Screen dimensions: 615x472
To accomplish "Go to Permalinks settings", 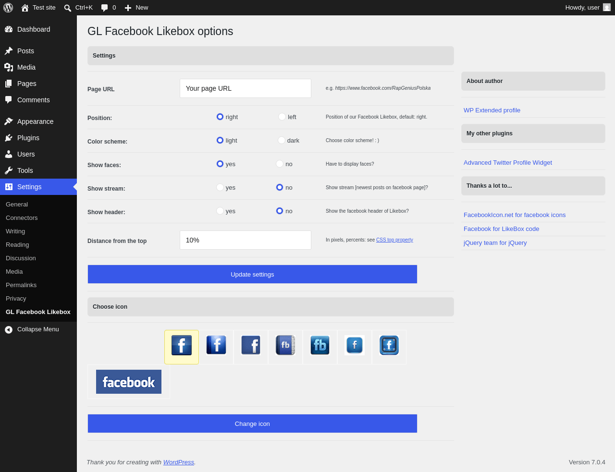I will tap(21, 285).
